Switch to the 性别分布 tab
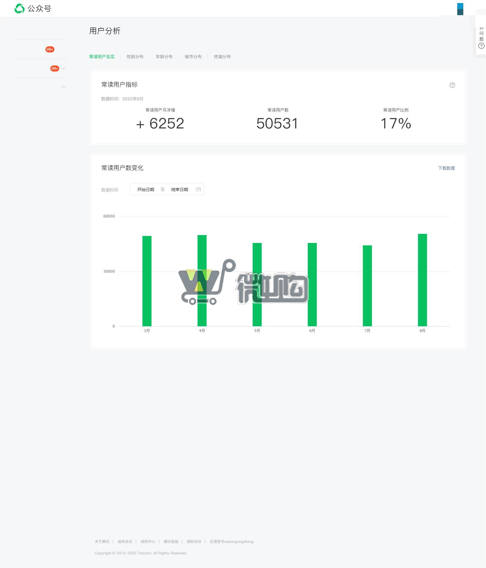The image size is (486, 568). 135,57
